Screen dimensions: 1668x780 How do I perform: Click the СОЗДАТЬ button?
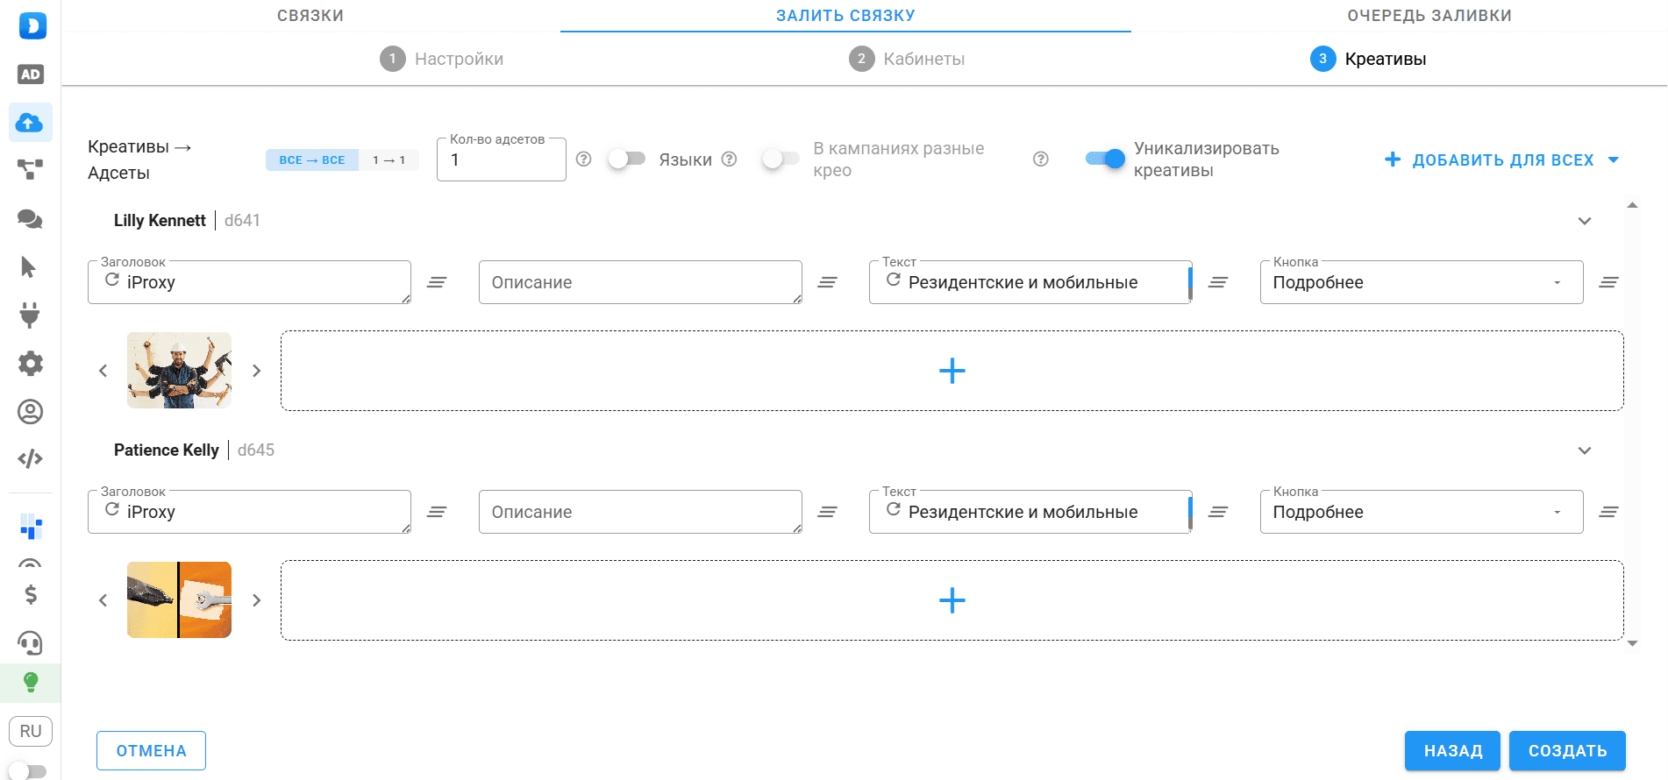[x=1567, y=751]
